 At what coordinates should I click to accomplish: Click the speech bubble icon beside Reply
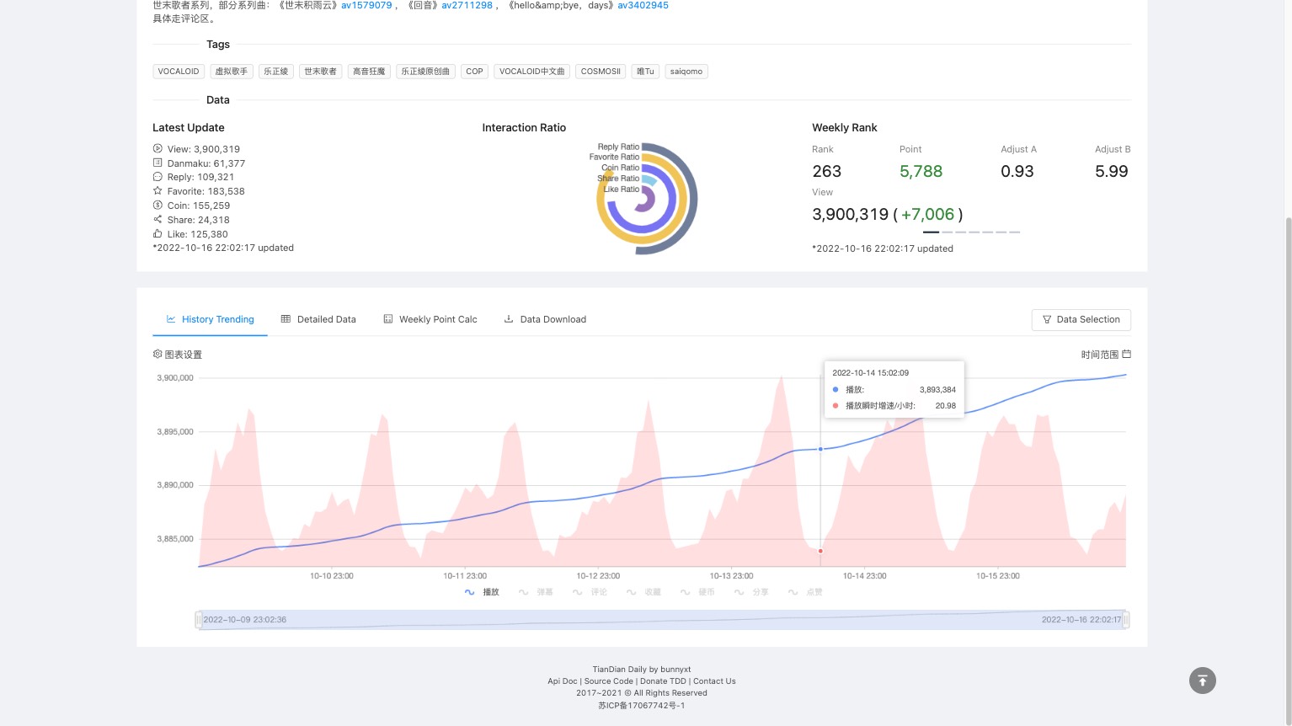[157, 177]
